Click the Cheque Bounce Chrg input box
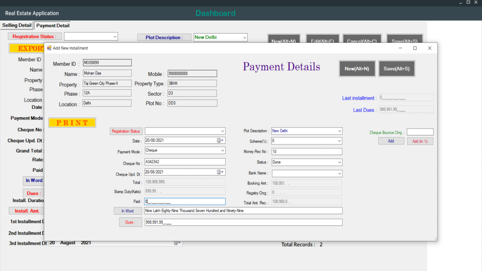 coord(420,132)
